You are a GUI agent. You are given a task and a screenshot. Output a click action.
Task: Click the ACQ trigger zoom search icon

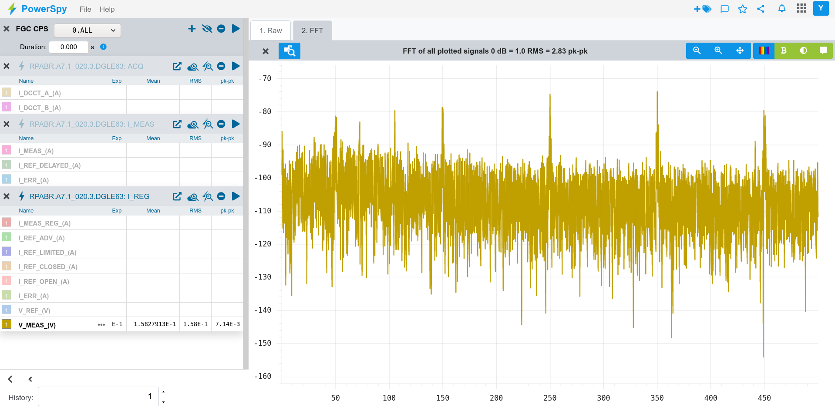(208, 66)
